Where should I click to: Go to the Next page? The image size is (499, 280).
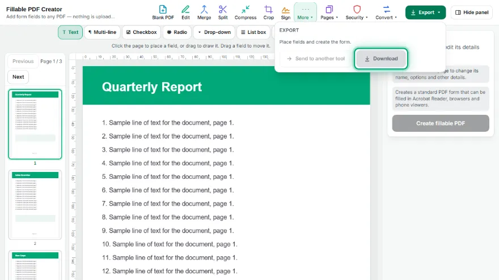pyautogui.click(x=18, y=77)
